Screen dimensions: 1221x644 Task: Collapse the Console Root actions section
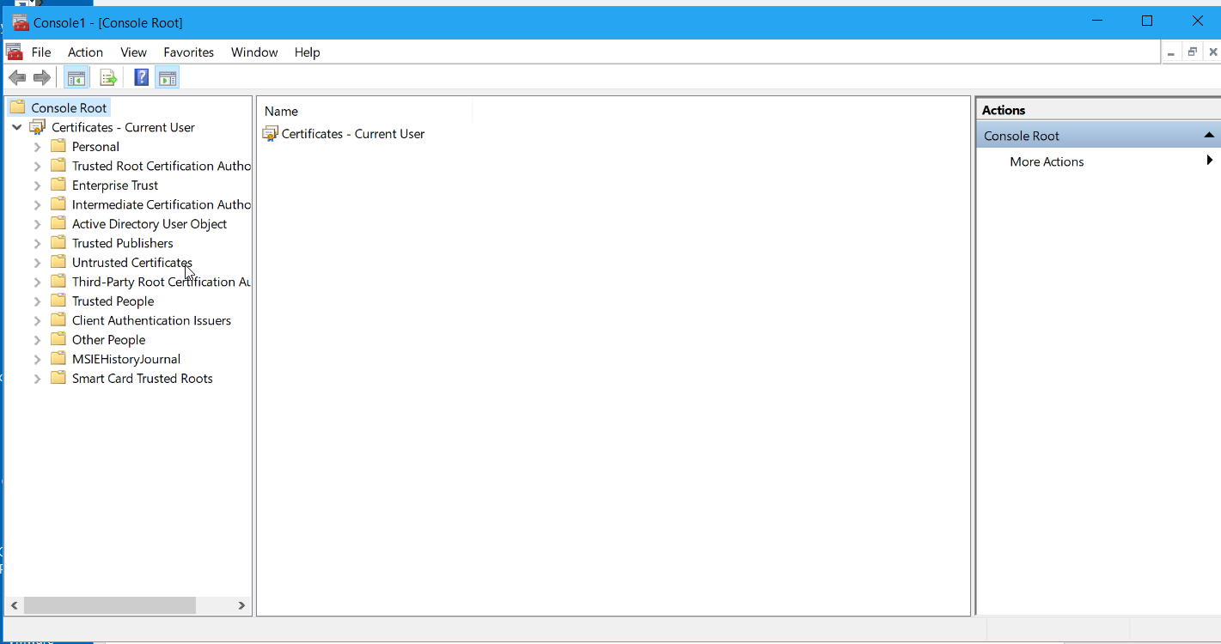pyautogui.click(x=1209, y=136)
